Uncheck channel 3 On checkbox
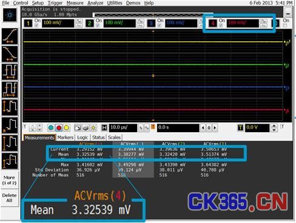This screenshot has height=223, width=296. pyautogui.click(x=160, y=25)
